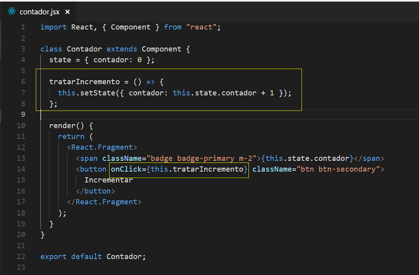Click the opening React.Fragment tag

[x=102, y=147]
